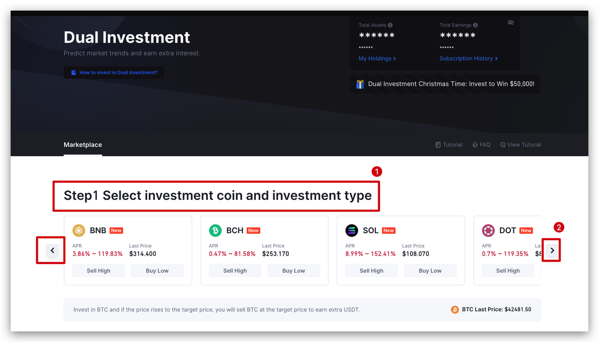Open My Holdings link
The width and height of the screenshot is (599, 342).
click(x=377, y=58)
